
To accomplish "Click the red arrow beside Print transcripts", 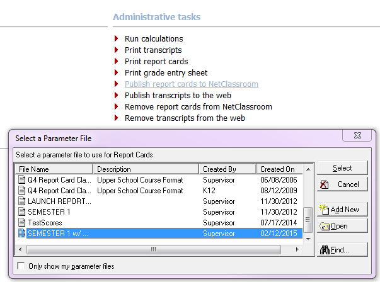I will tap(117, 50).
